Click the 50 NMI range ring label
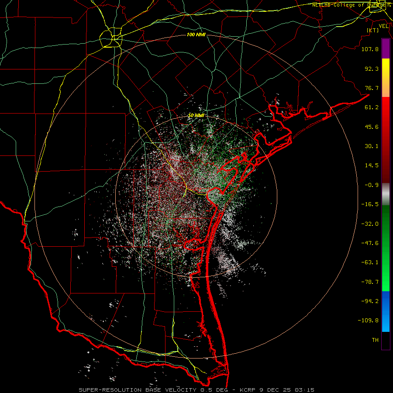The width and height of the screenshot is (393, 393). click(196, 115)
